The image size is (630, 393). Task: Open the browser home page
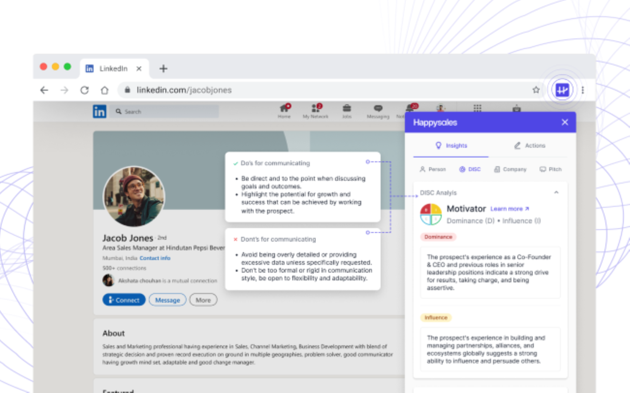point(105,90)
